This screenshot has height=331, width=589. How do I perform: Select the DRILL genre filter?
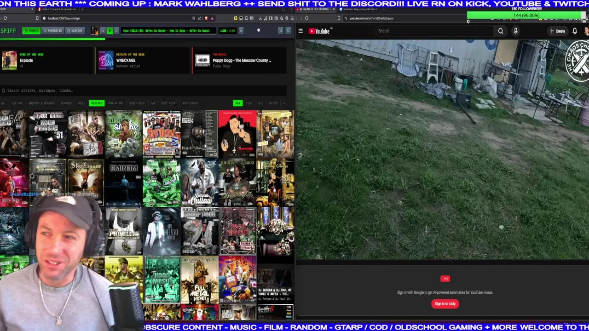point(81,103)
